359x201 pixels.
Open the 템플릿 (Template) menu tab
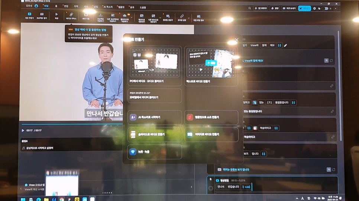121,7
